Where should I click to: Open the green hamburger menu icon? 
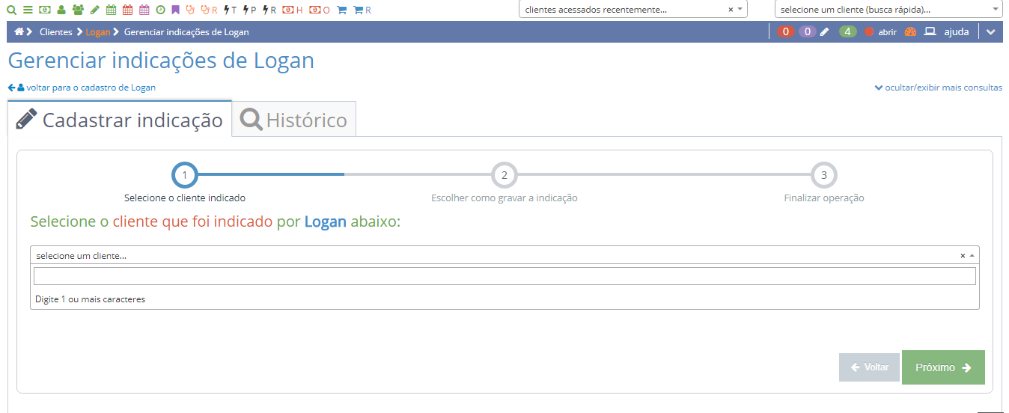pyautogui.click(x=28, y=10)
